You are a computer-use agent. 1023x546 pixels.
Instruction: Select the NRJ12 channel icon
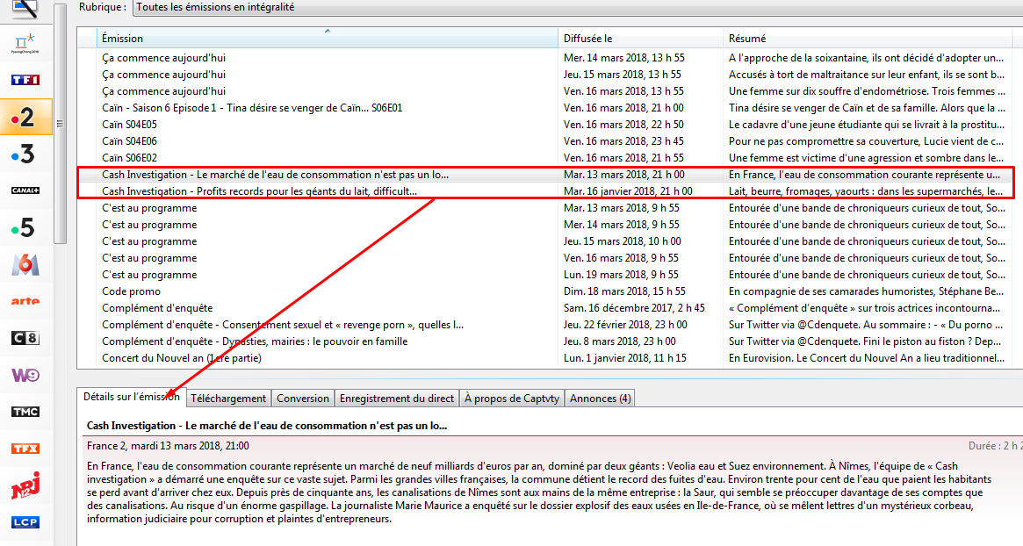25,485
